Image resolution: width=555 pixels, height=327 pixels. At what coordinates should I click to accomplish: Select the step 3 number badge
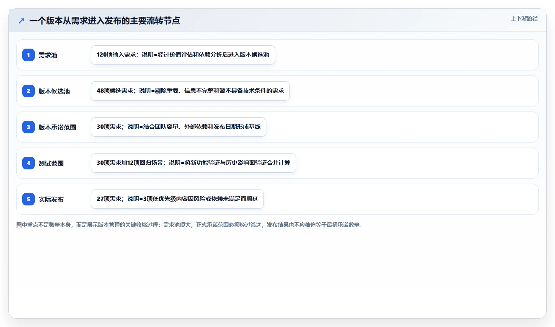[x=28, y=127]
